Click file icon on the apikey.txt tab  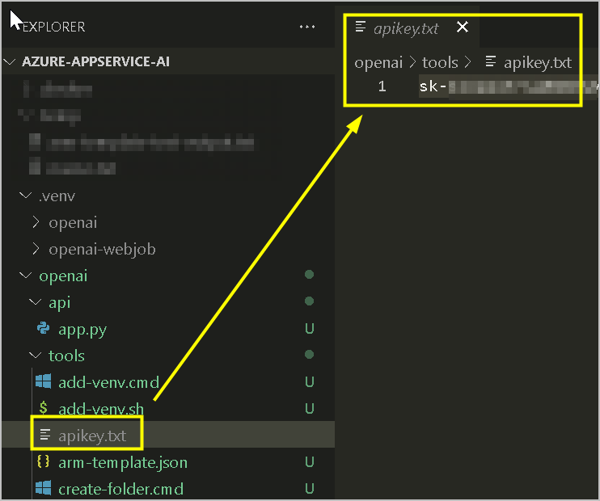(361, 27)
